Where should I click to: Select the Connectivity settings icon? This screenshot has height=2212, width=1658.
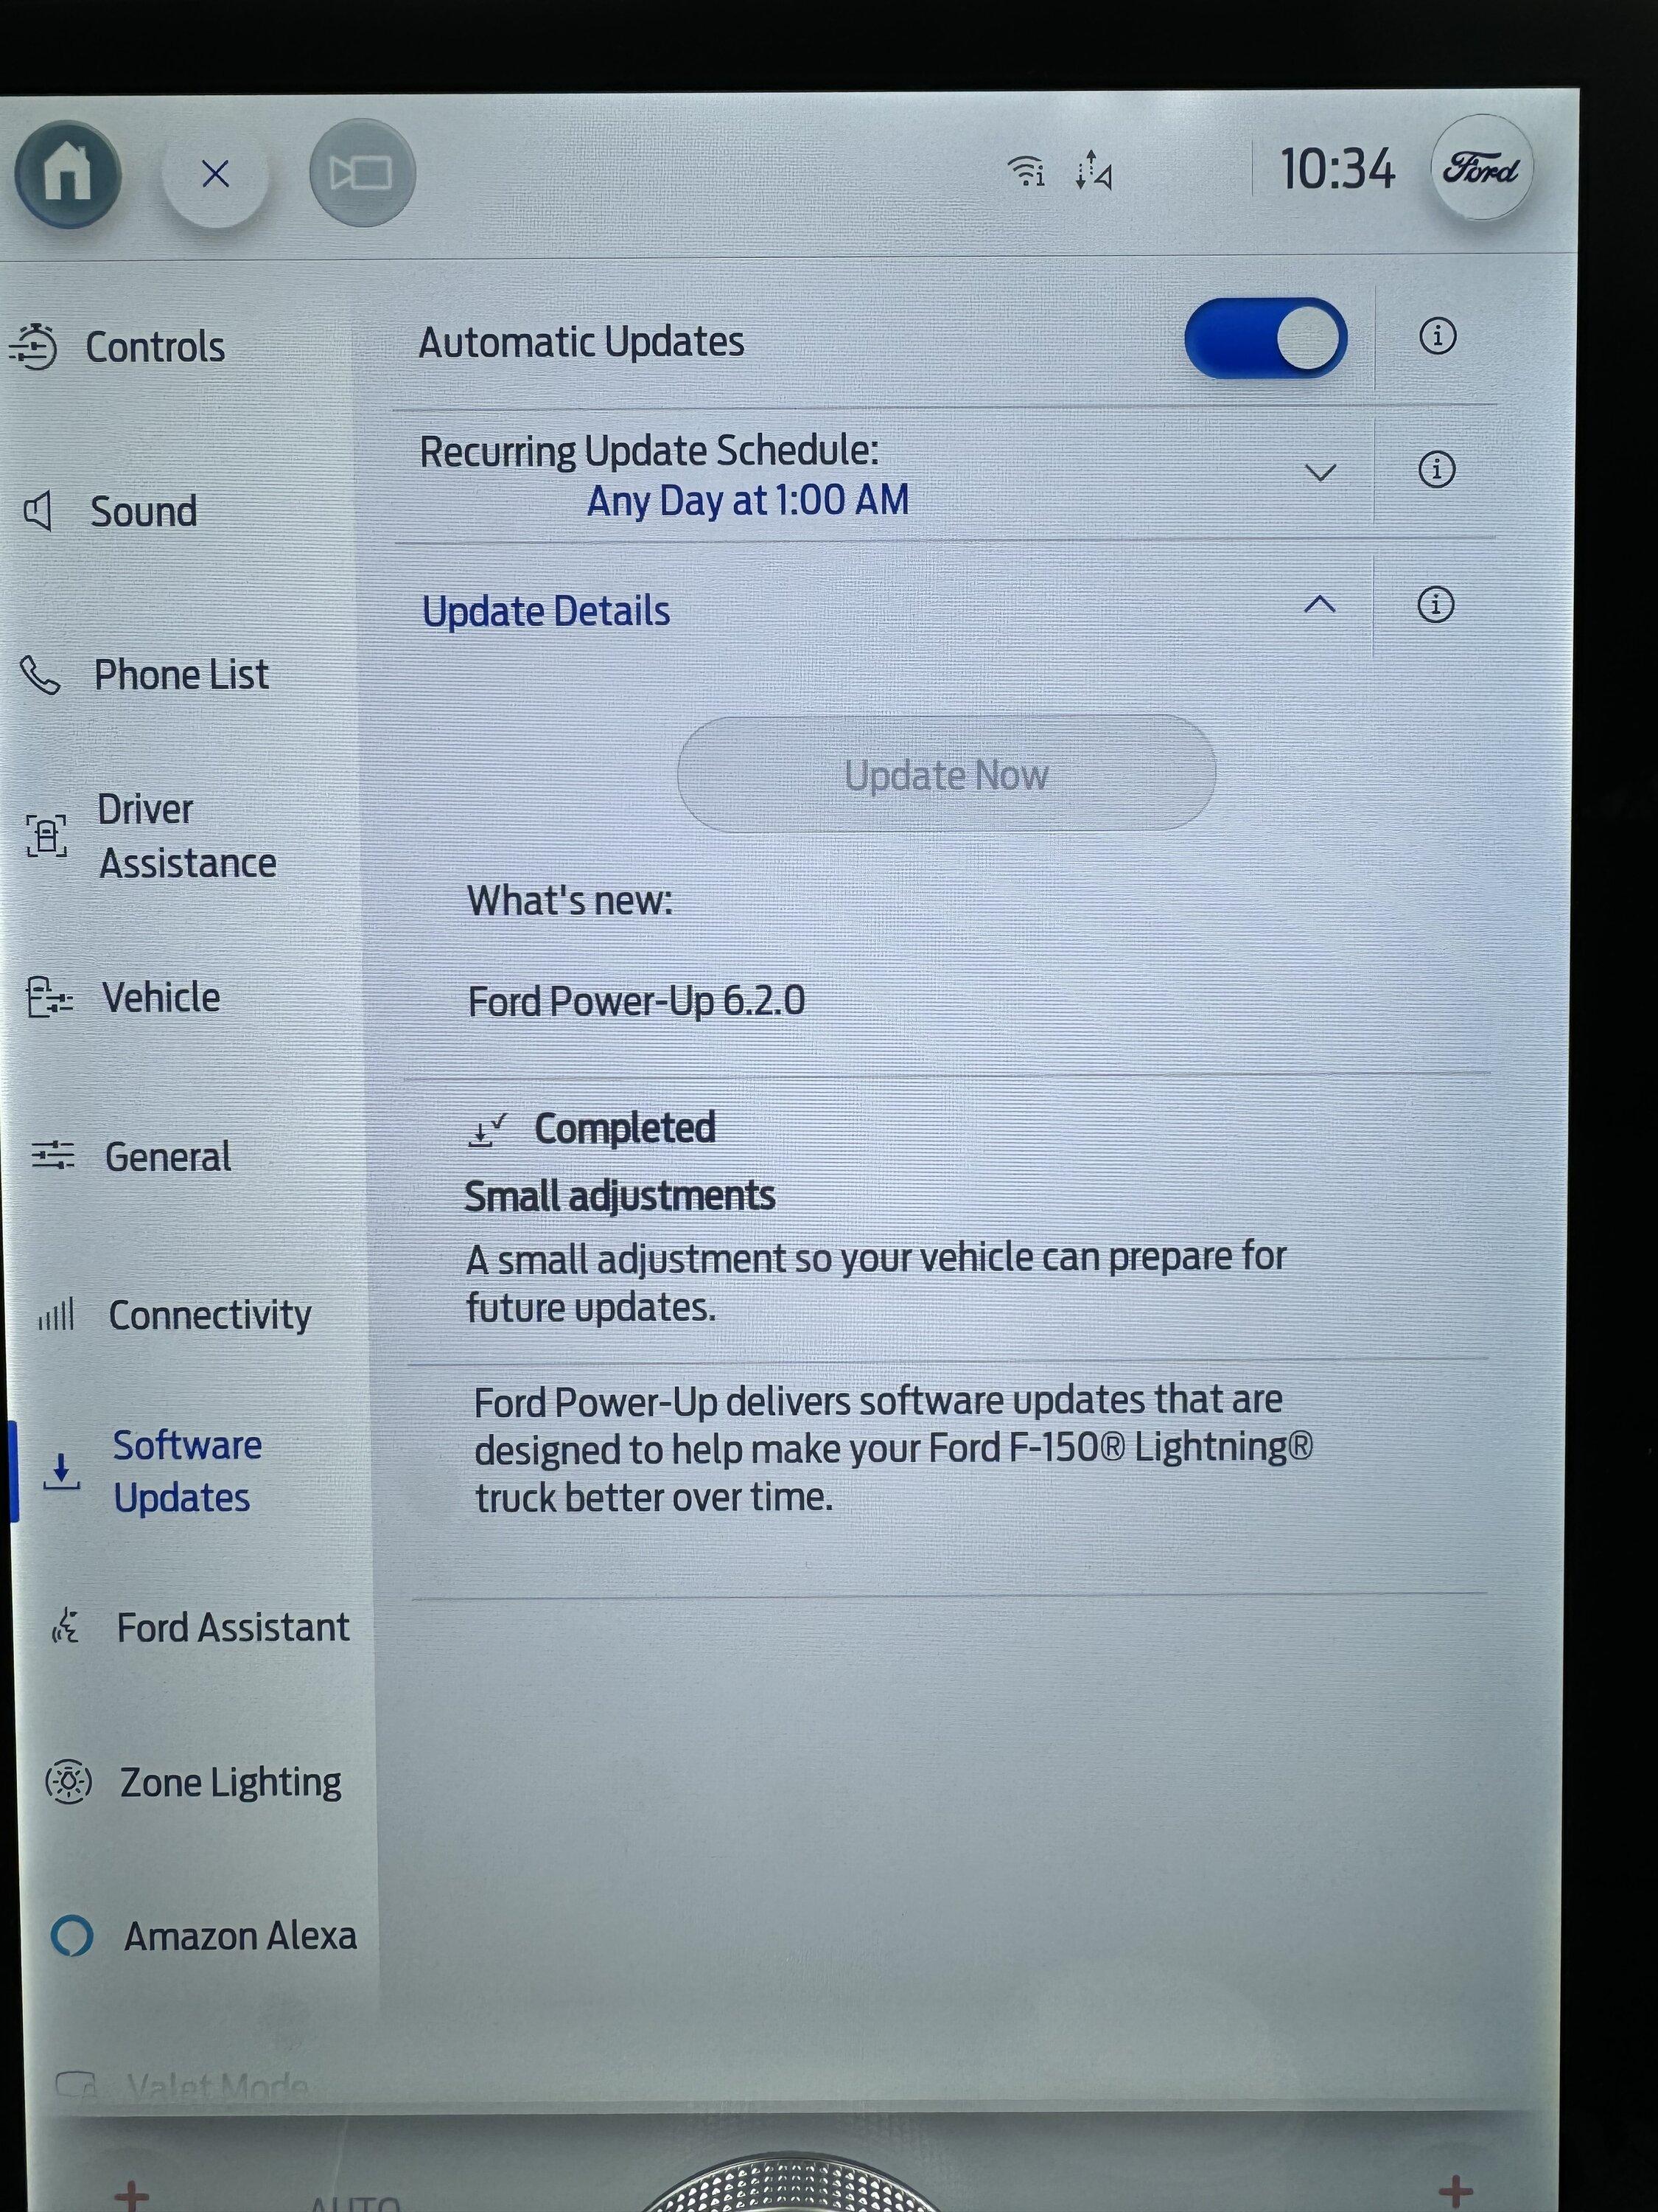52,1313
